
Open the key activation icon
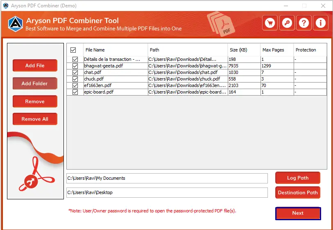287,23
